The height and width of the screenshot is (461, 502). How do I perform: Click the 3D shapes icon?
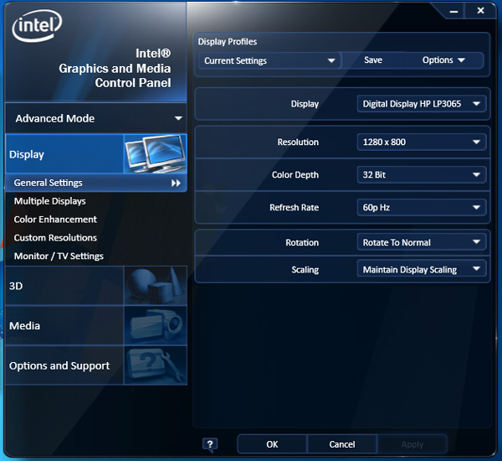156,285
